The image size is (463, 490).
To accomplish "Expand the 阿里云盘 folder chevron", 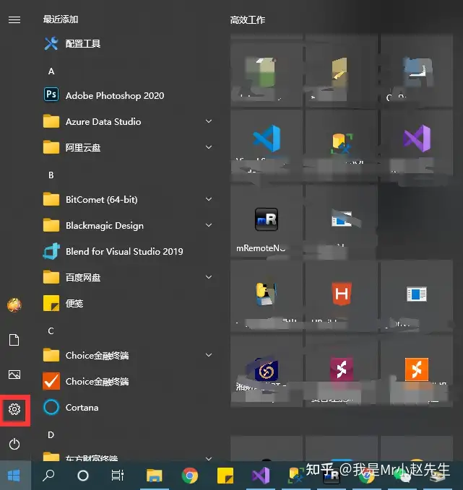I will [209, 147].
